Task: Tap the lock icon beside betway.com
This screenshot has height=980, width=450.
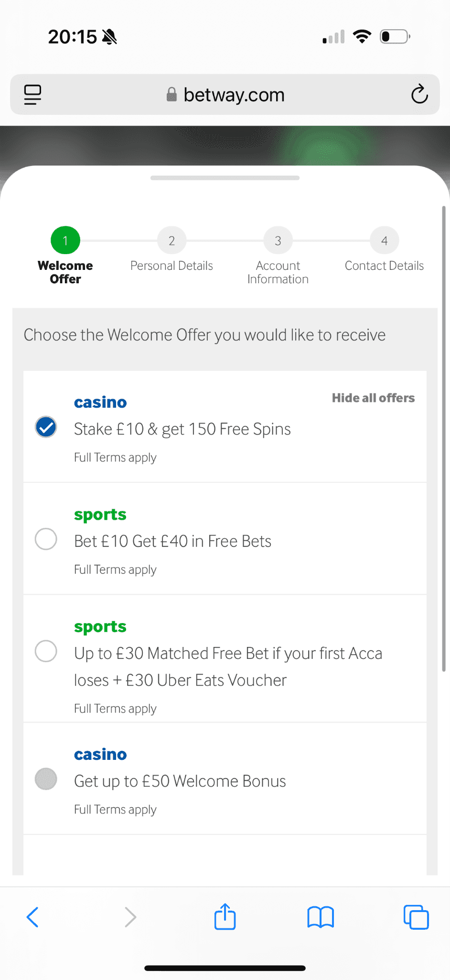Action: (171, 95)
